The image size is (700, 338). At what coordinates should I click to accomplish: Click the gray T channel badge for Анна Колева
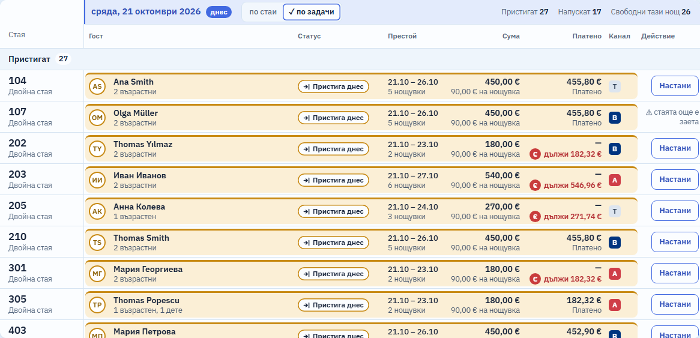pos(614,211)
